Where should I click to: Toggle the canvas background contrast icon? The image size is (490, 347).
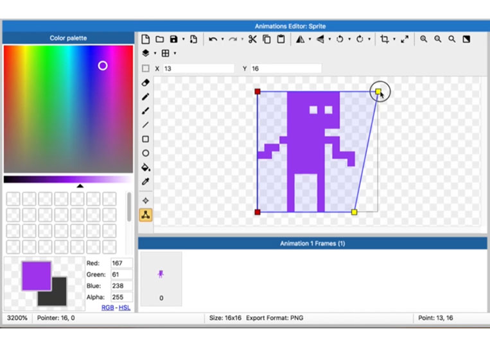tap(466, 39)
